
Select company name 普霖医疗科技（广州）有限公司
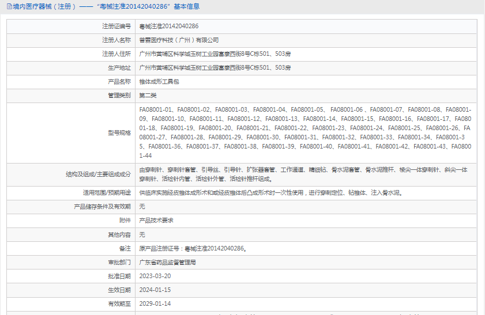pyautogui.click(x=179, y=40)
